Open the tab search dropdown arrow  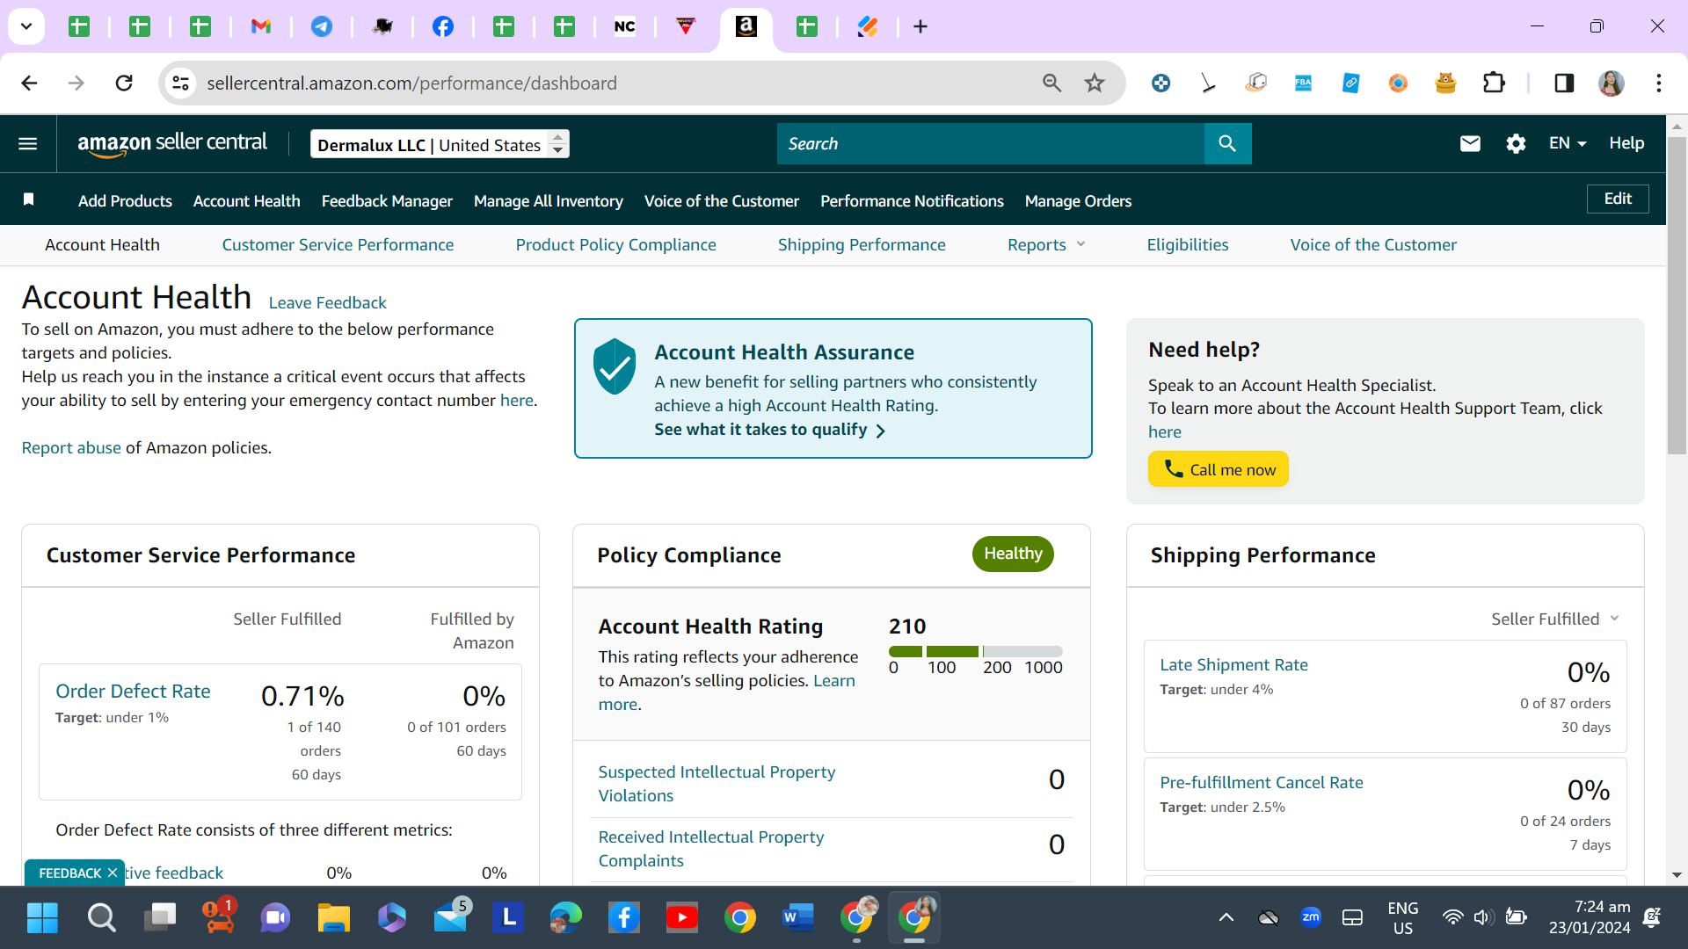pyautogui.click(x=26, y=26)
